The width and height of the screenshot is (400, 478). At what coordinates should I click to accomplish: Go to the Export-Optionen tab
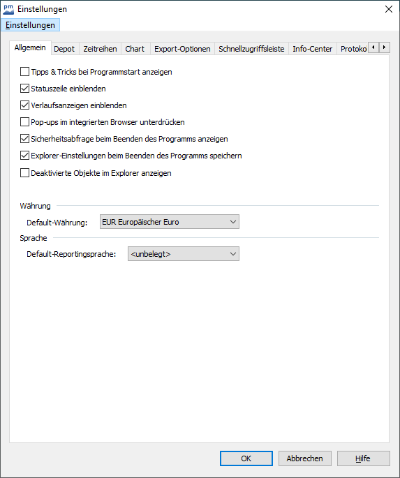[x=182, y=49]
